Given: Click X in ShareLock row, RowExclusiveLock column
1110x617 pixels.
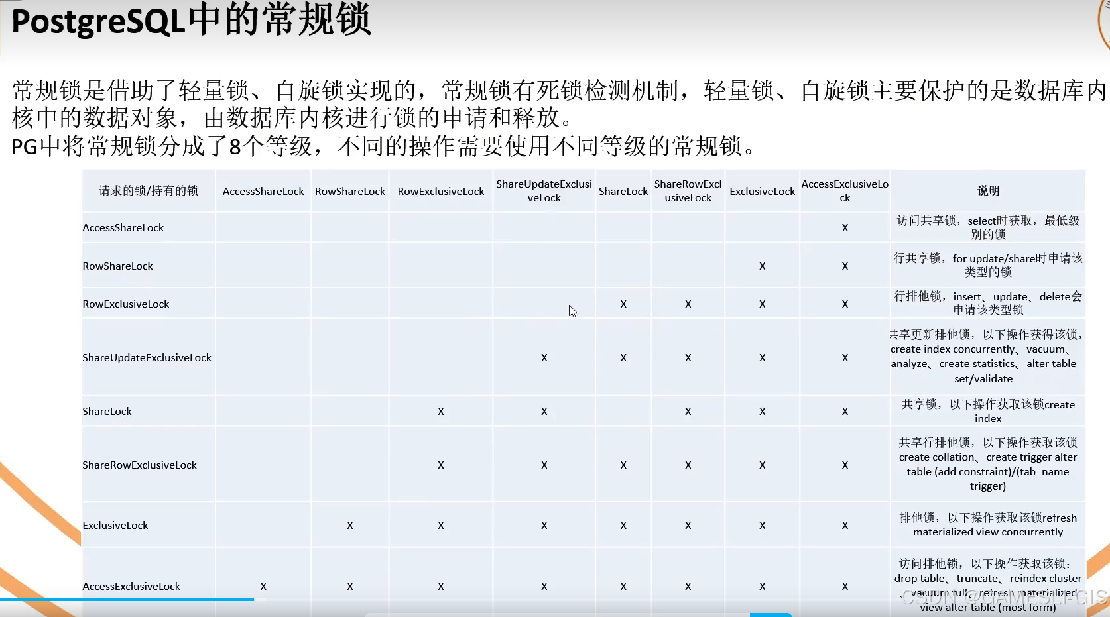Looking at the screenshot, I should pyautogui.click(x=441, y=412).
